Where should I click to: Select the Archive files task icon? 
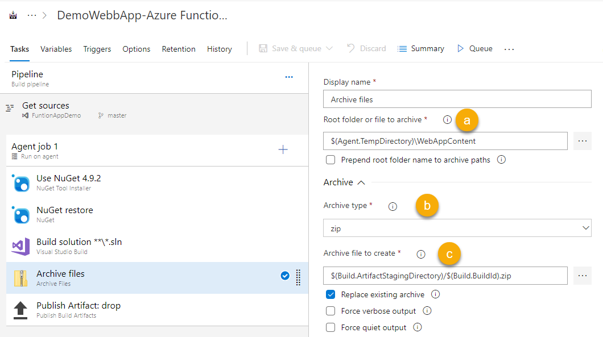point(20,277)
